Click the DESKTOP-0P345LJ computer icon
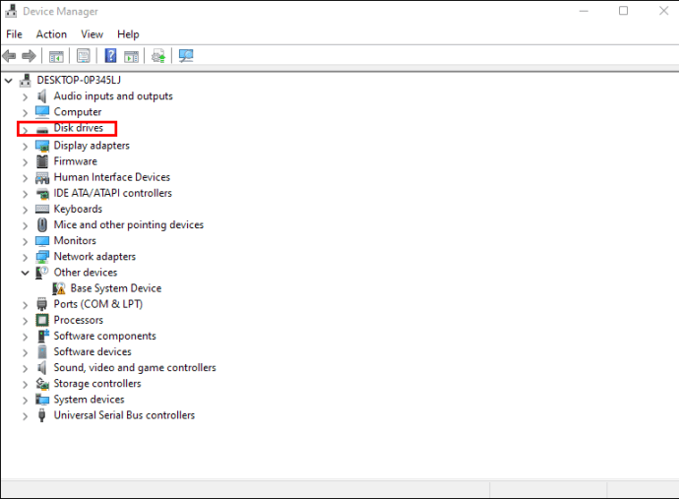The height and width of the screenshot is (499, 679). [26, 80]
